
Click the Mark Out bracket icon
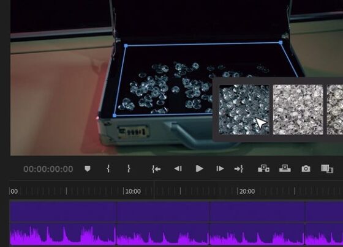129,169
